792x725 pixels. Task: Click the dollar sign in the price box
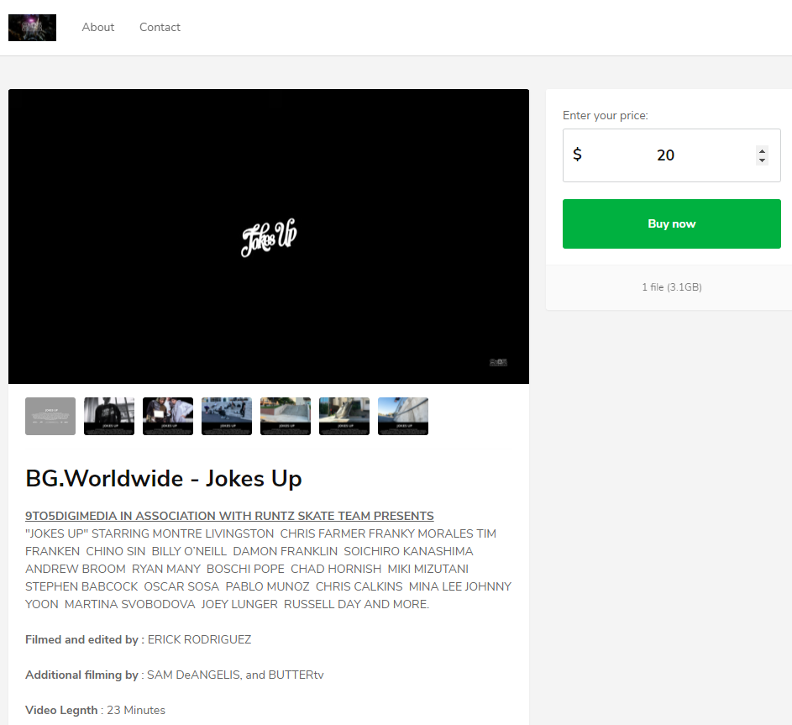[x=577, y=155]
